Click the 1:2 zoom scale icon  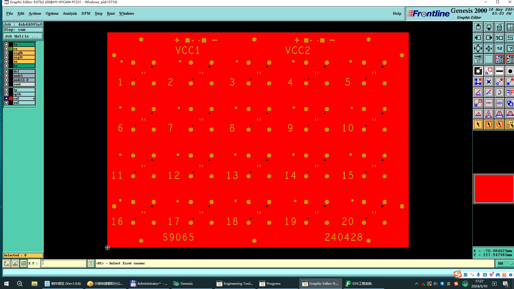click(499, 48)
